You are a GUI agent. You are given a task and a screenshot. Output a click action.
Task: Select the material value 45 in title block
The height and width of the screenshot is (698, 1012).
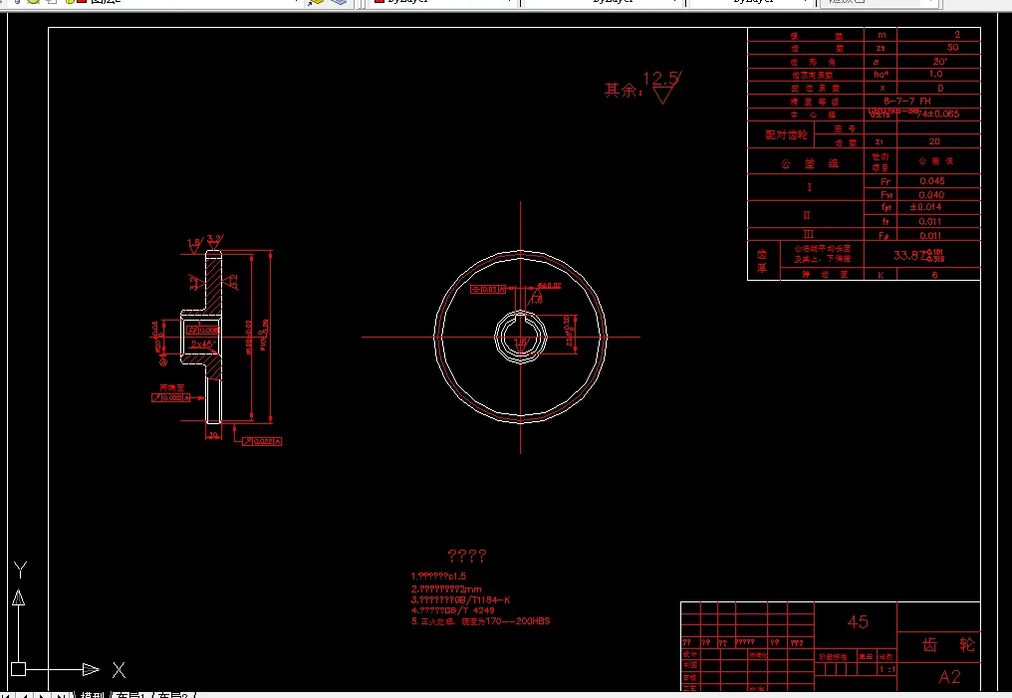click(x=858, y=622)
